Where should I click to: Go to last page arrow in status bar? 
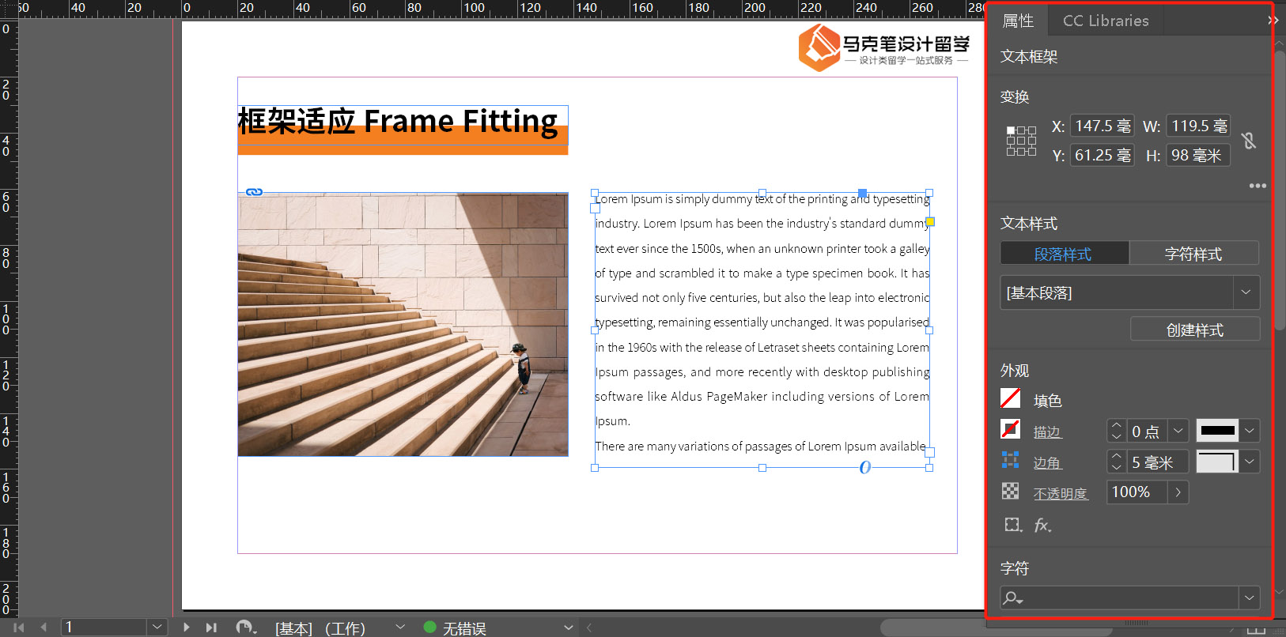click(x=211, y=628)
